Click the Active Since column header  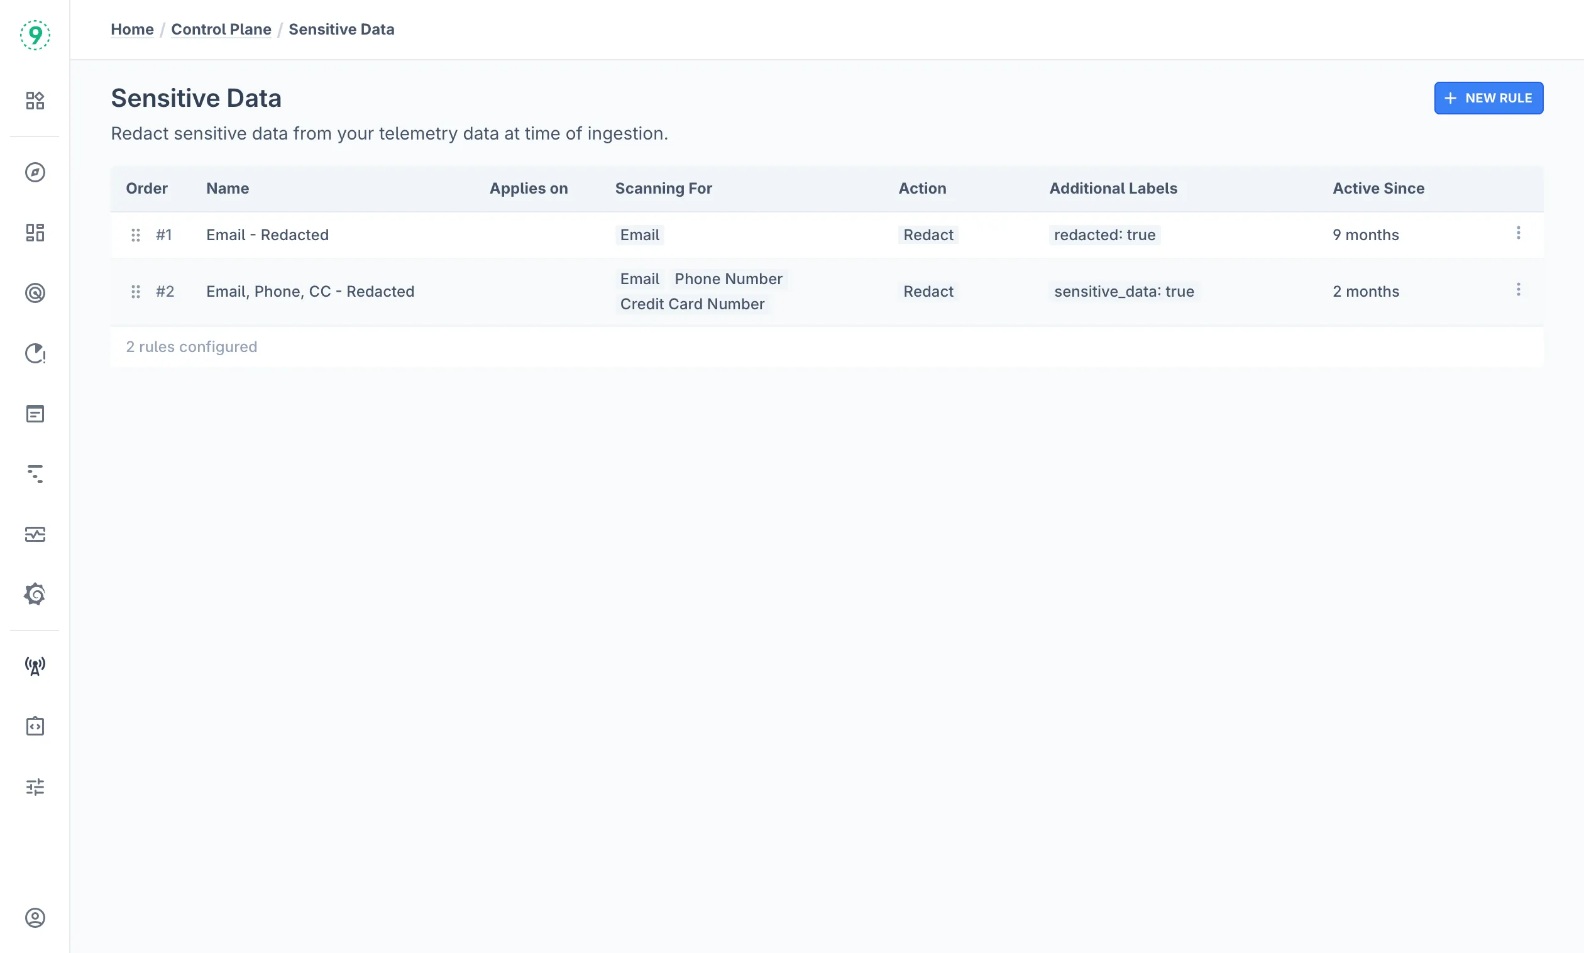[1378, 189]
